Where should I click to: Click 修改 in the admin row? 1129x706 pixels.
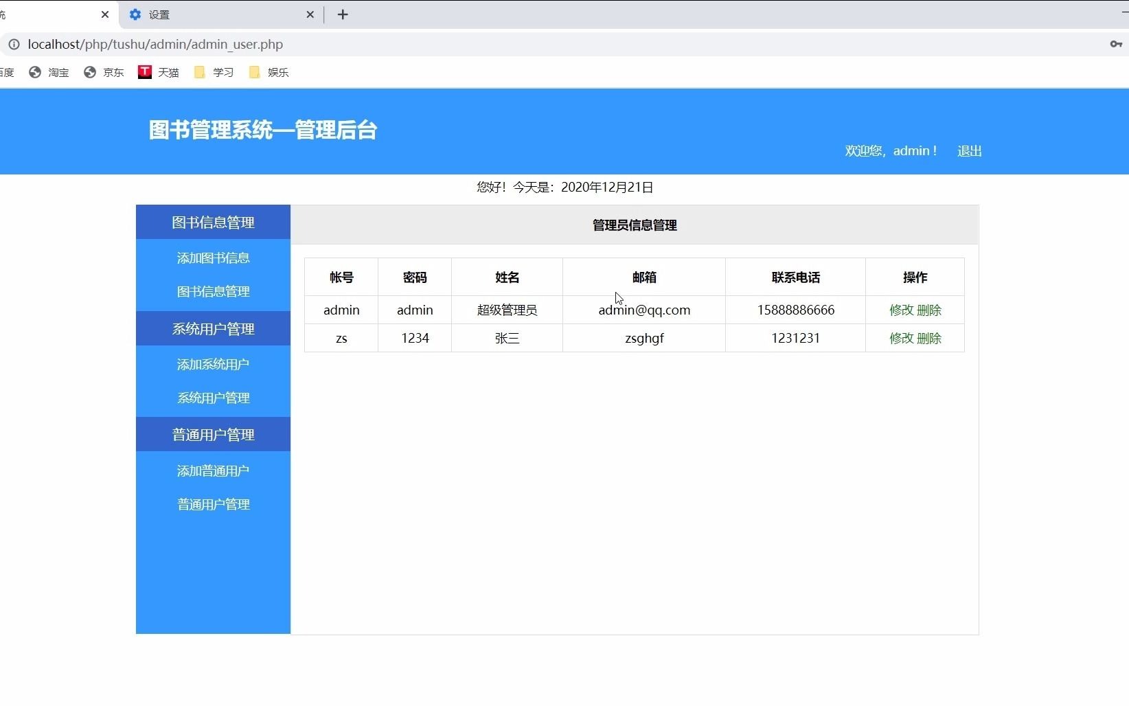[x=902, y=310]
